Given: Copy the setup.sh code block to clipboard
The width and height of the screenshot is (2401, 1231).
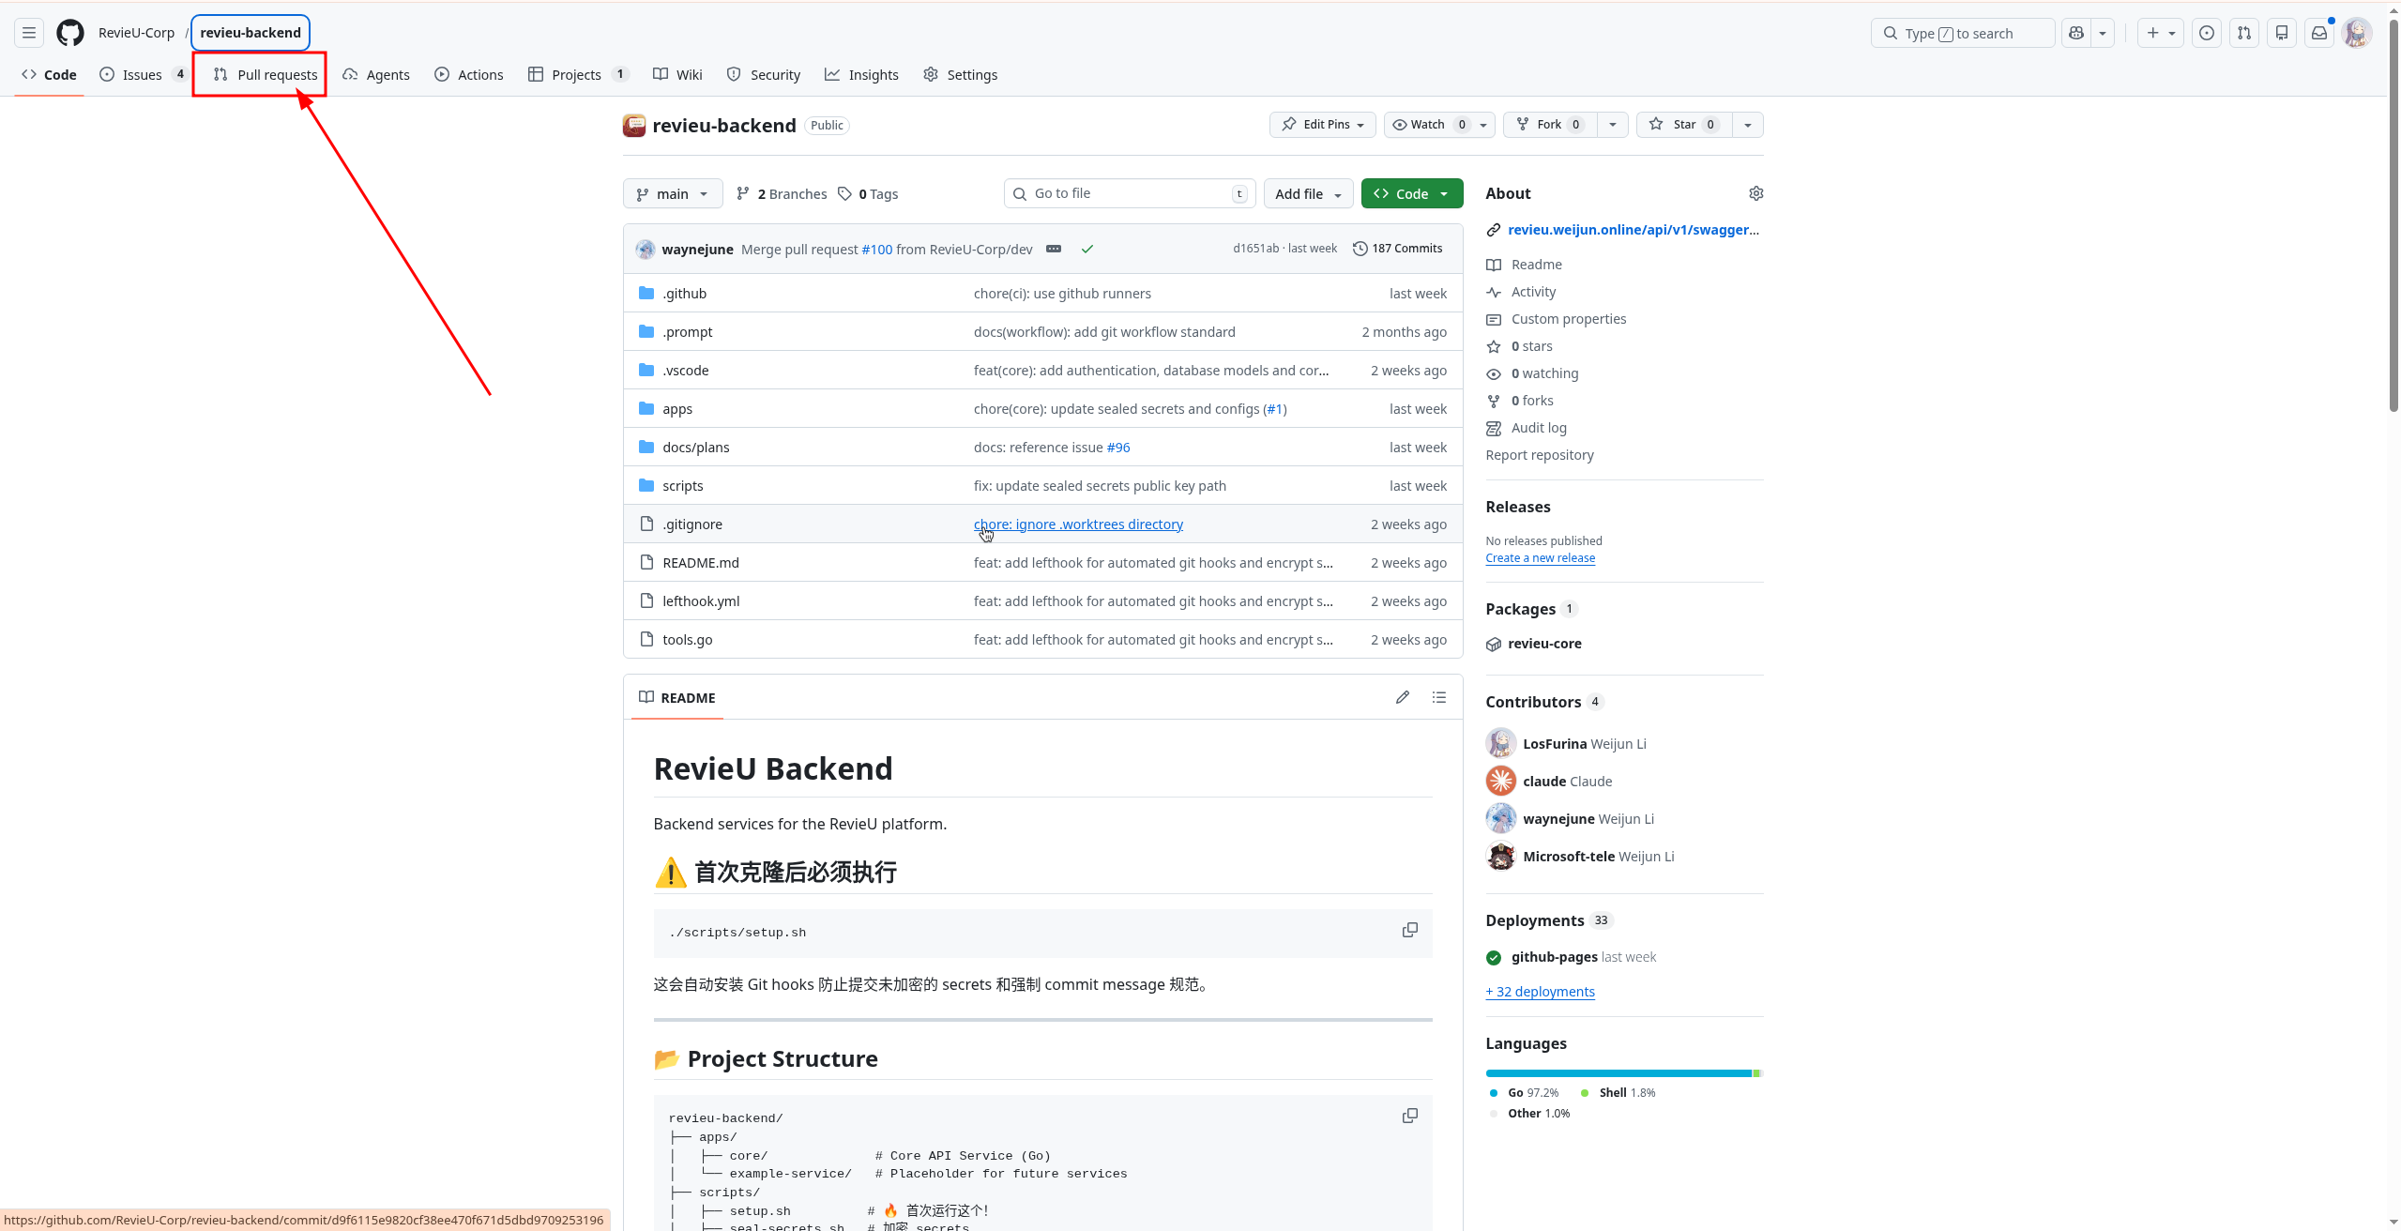Looking at the screenshot, I should [1409, 930].
